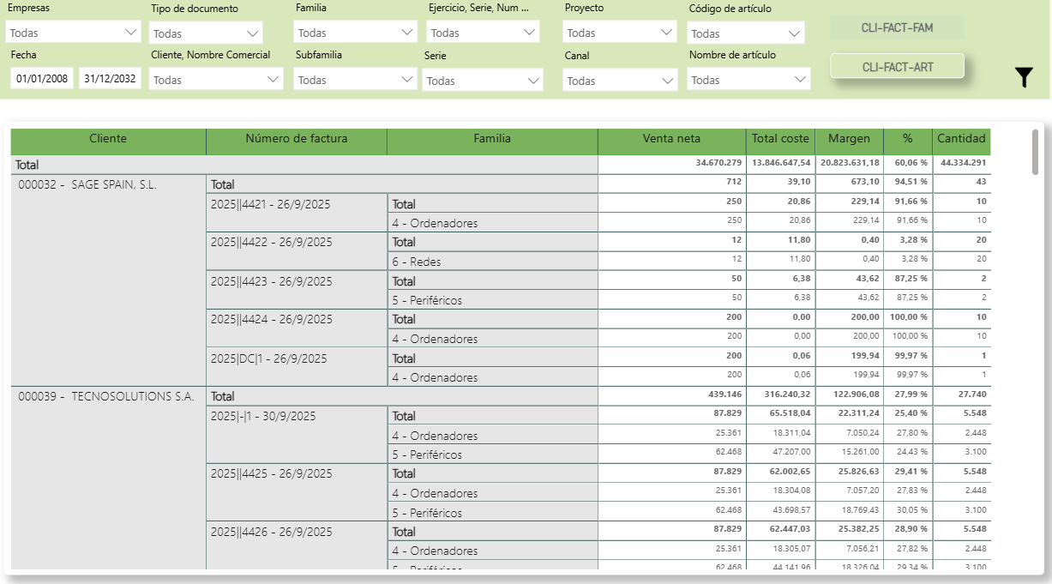Click the start date field 01/01/2008
Viewport: 1052px width, 584px height.
pos(43,79)
